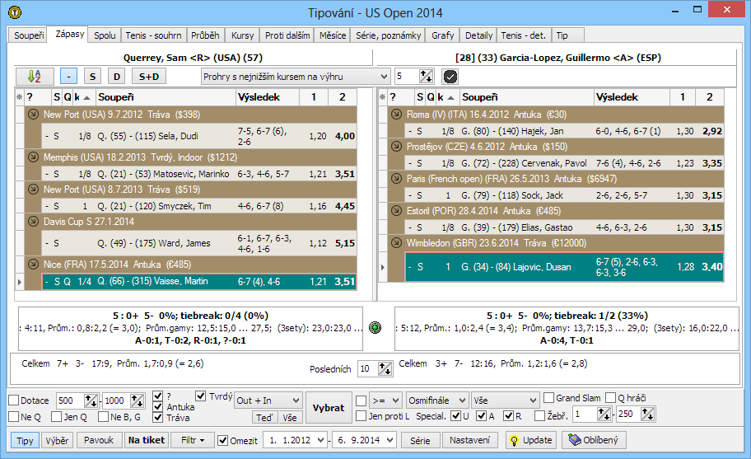Click the S filter button
The width and height of the screenshot is (751, 459).
(92, 76)
